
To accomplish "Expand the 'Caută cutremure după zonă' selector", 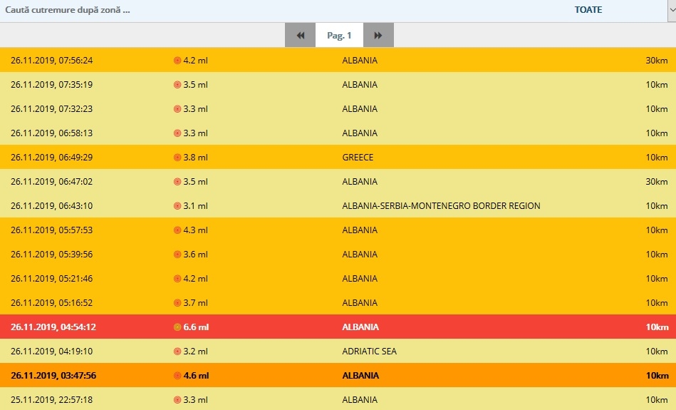I will (x=68, y=11).
